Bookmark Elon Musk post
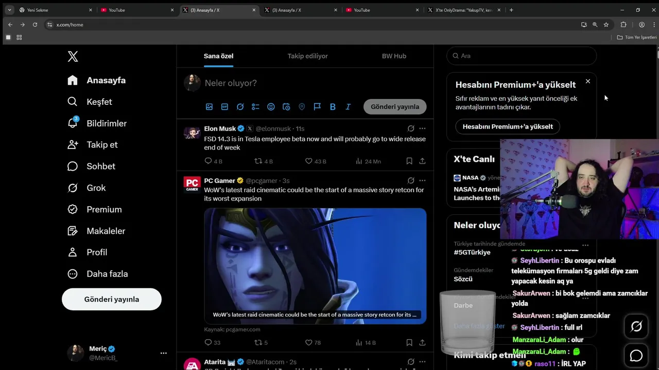This screenshot has height=370, width=659. tap(409, 161)
